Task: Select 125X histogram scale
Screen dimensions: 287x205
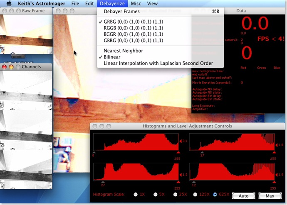Action: coord(195,195)
